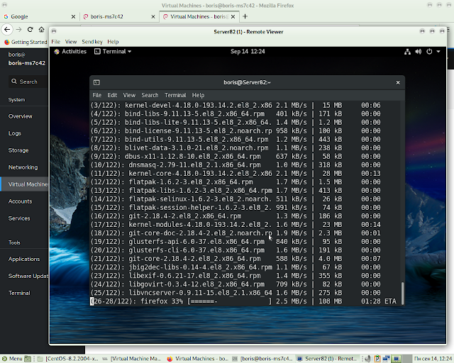Open the terminal View menu
454x363 pixels.
pos(129,95)
